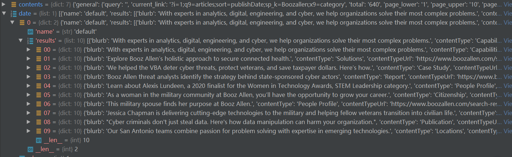Expand result item 00 arrow
Image resolution: width=512 pixels, height=157 pixels.
tap(29, 50)
